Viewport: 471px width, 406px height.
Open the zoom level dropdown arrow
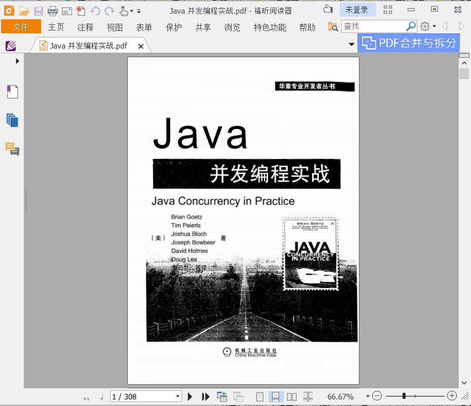pos(368,396)
